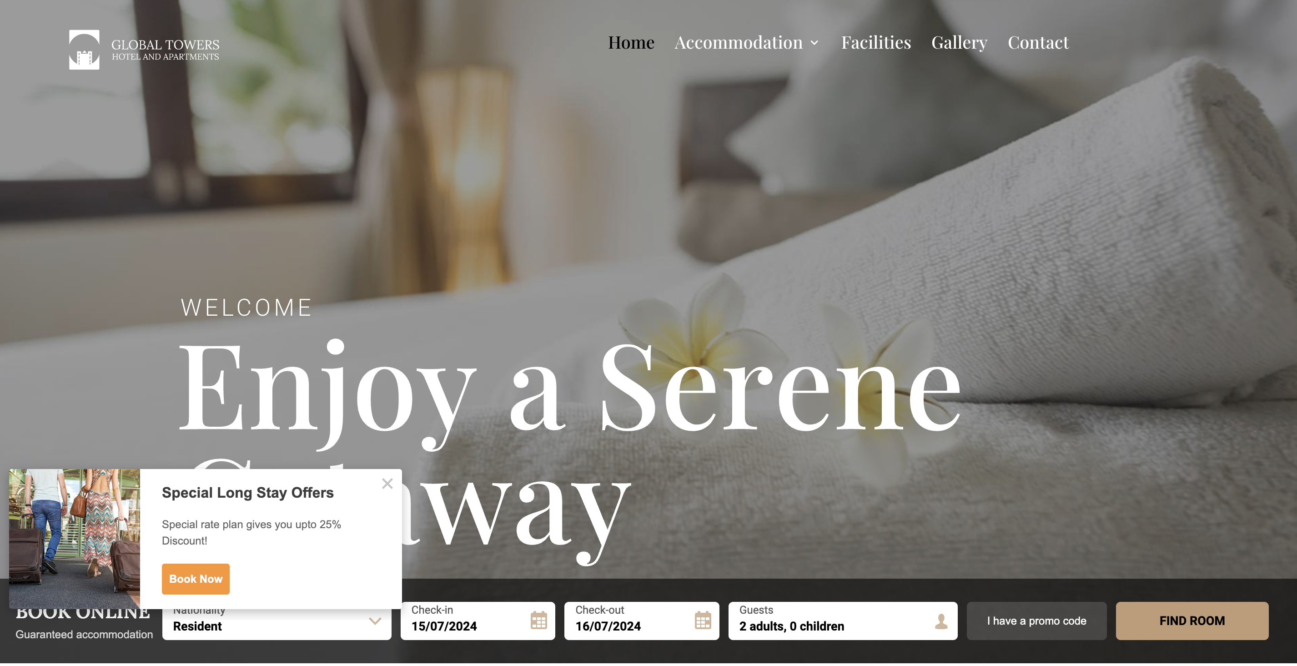
Task: Go to the Home menu item
Action: (631, 42)
